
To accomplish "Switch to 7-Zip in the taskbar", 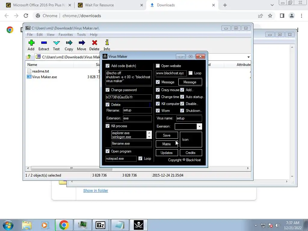I will (x=100, y=225).
